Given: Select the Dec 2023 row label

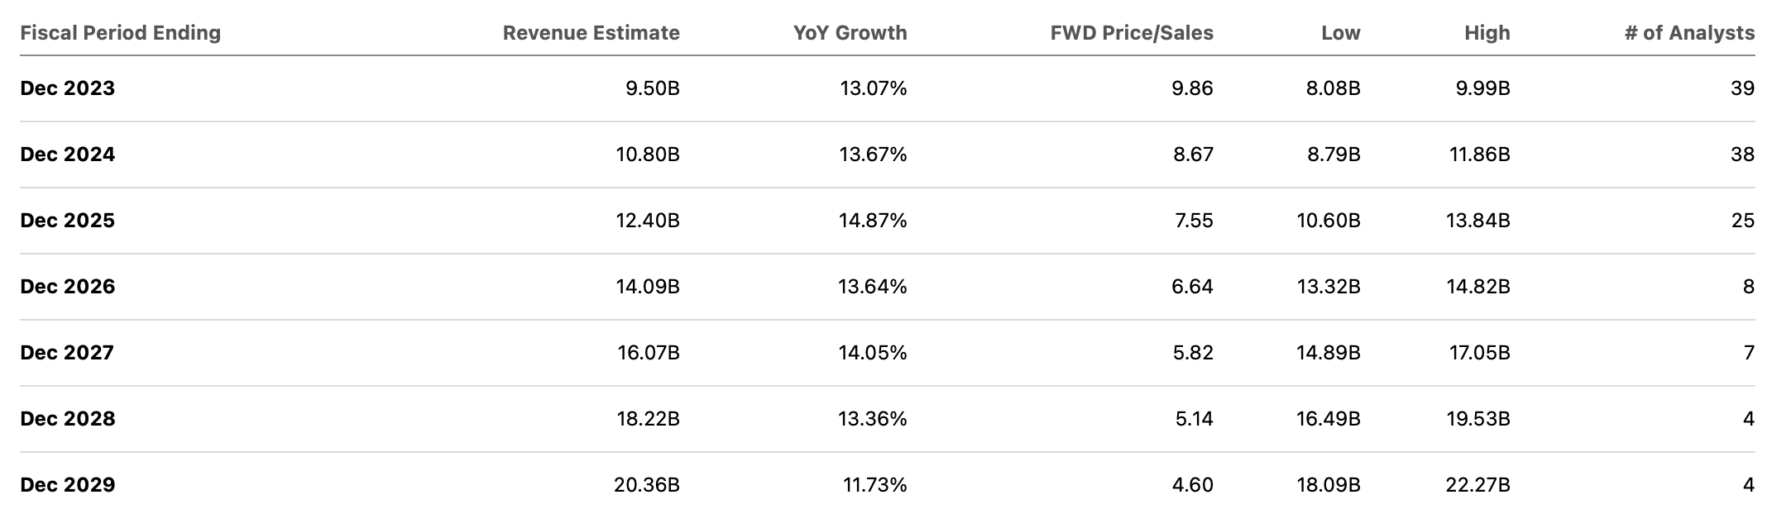Looking at the screenshot, I should coord(67,88).
